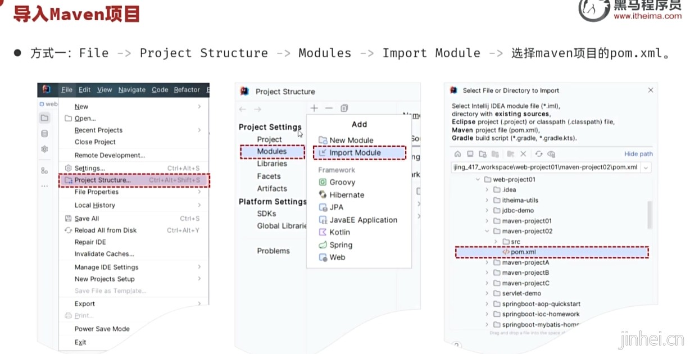Select SDKs under Platform Settings

(266, 214)
